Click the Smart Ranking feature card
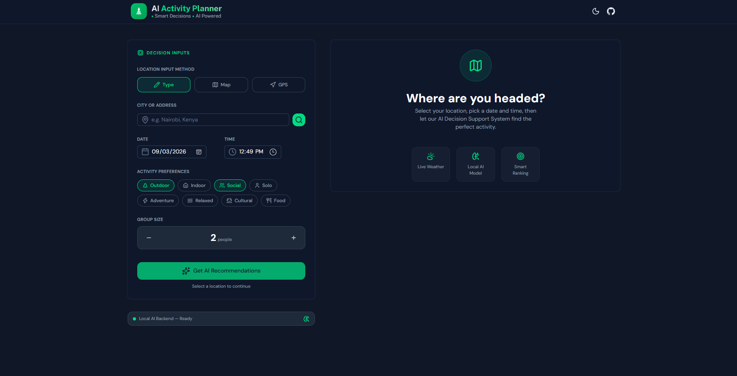 (x=521, y=164)
